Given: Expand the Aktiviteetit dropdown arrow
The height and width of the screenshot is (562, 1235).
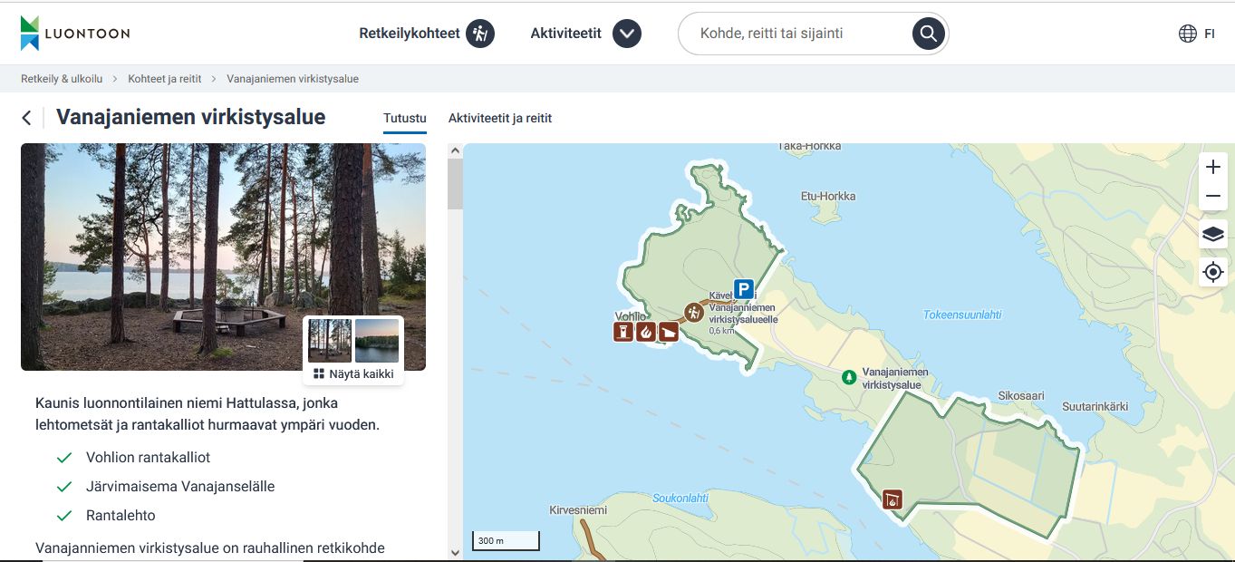Looking at the screenshot, I should pyautogui.click(x=627, y=34).
